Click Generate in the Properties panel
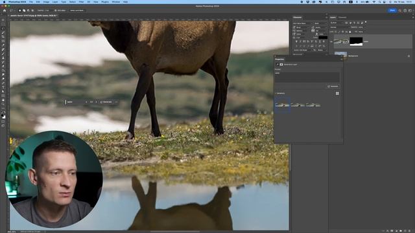This screenshot has width=415, height=233. coord(333,86)
